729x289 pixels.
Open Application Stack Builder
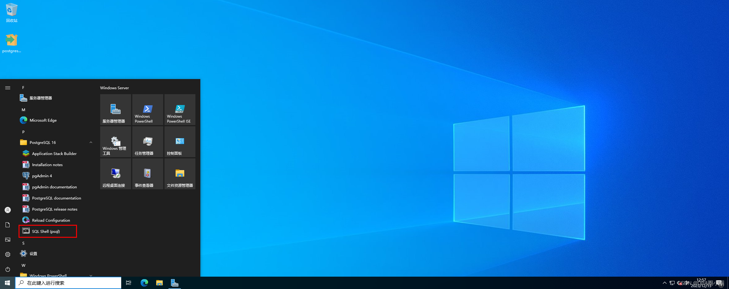coord(56,154)
